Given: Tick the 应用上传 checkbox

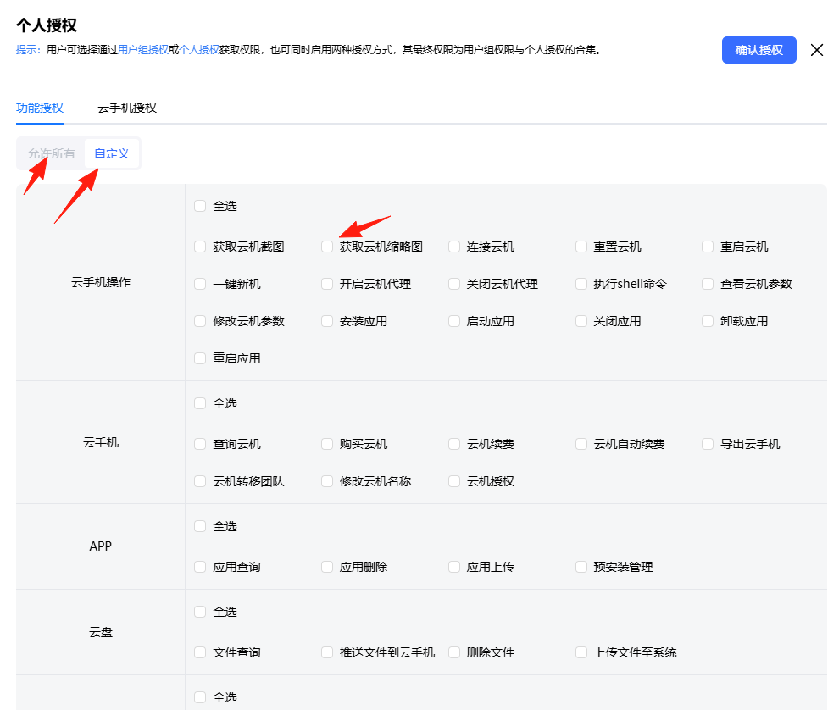Looking at the screenshot, I should [x=454, y=567].
